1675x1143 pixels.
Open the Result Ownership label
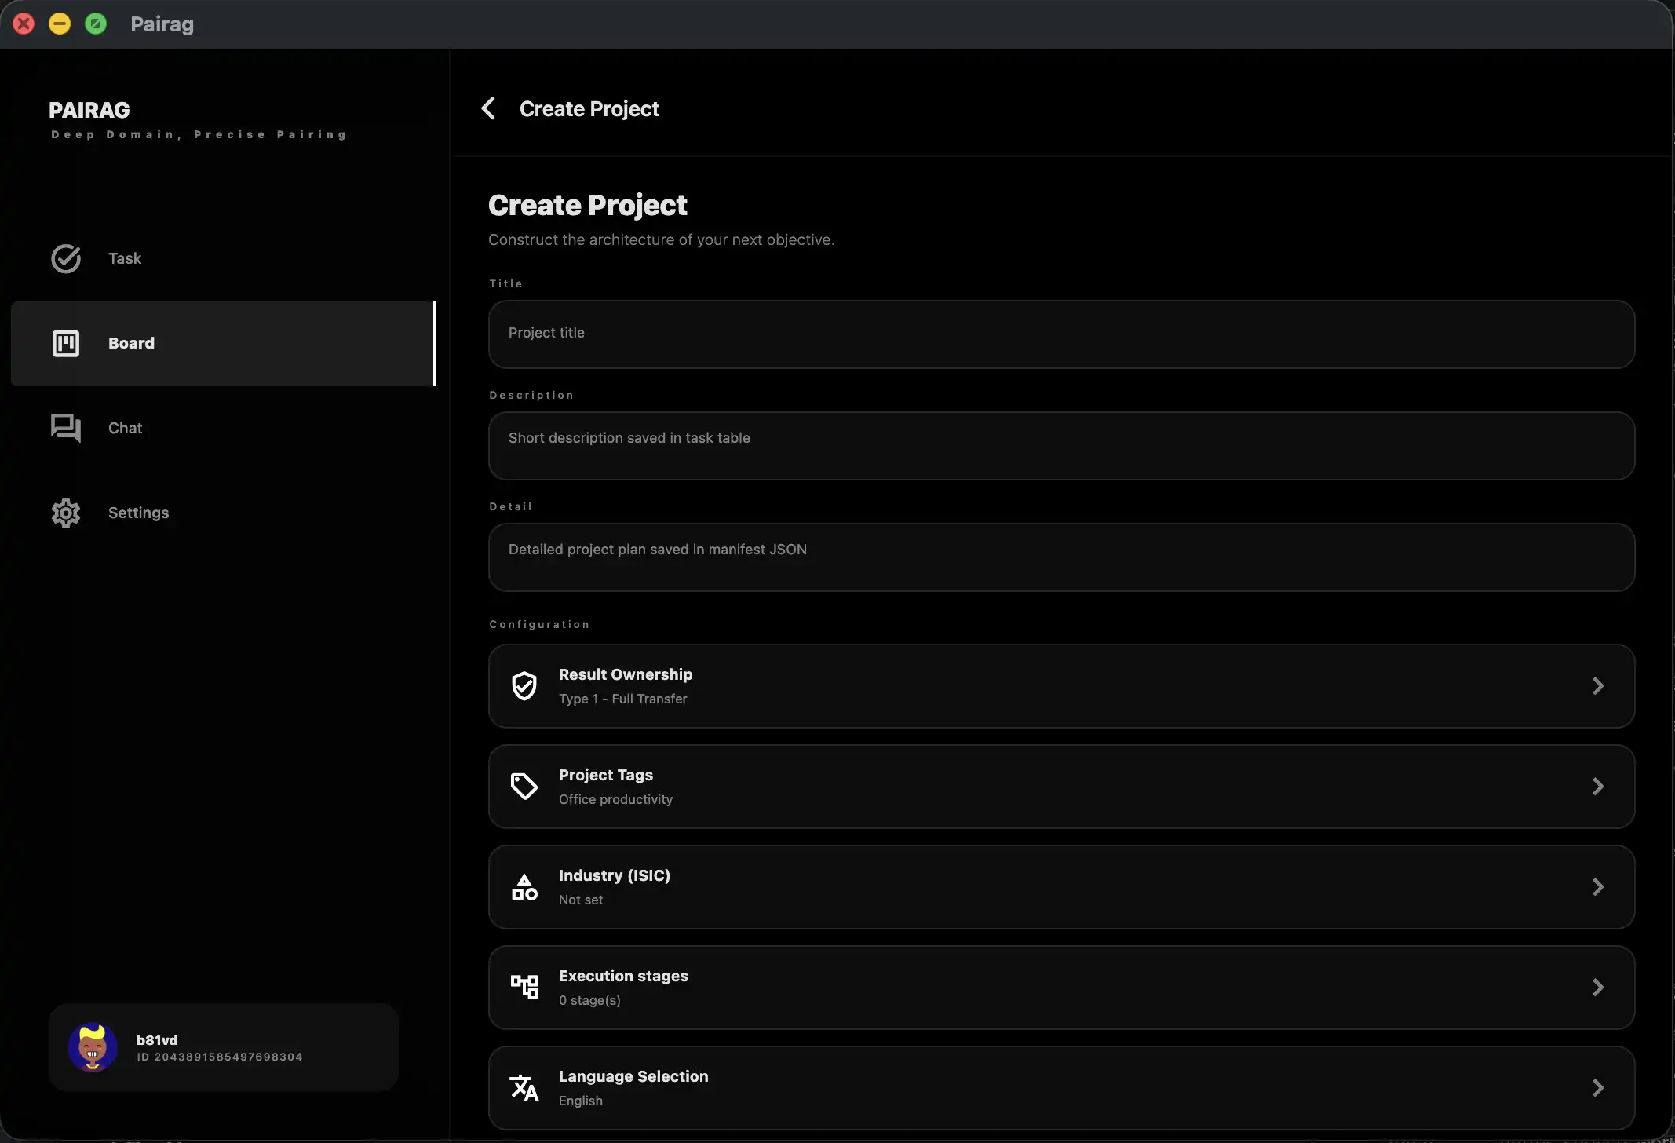(626, 674)
